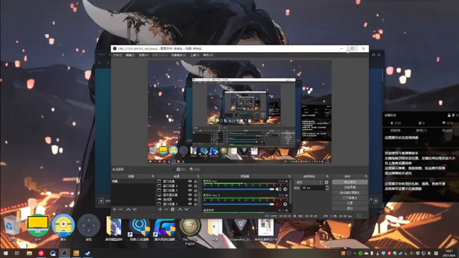Lock the 游戏源 source
Image resolution: width=459 pixels, height=258 pixels.
click(196, 199)
